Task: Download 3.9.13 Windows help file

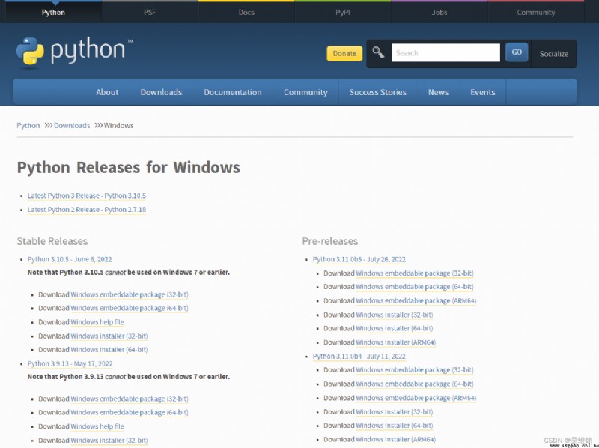Action: click(x=97, y=426)
